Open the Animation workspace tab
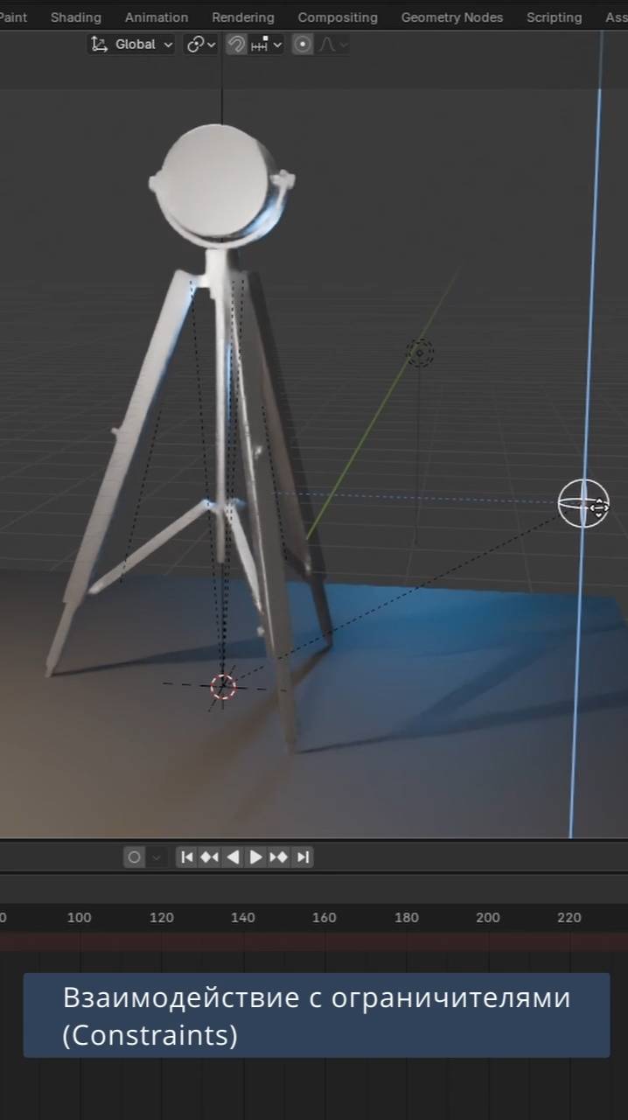 (x=156, y=17)
